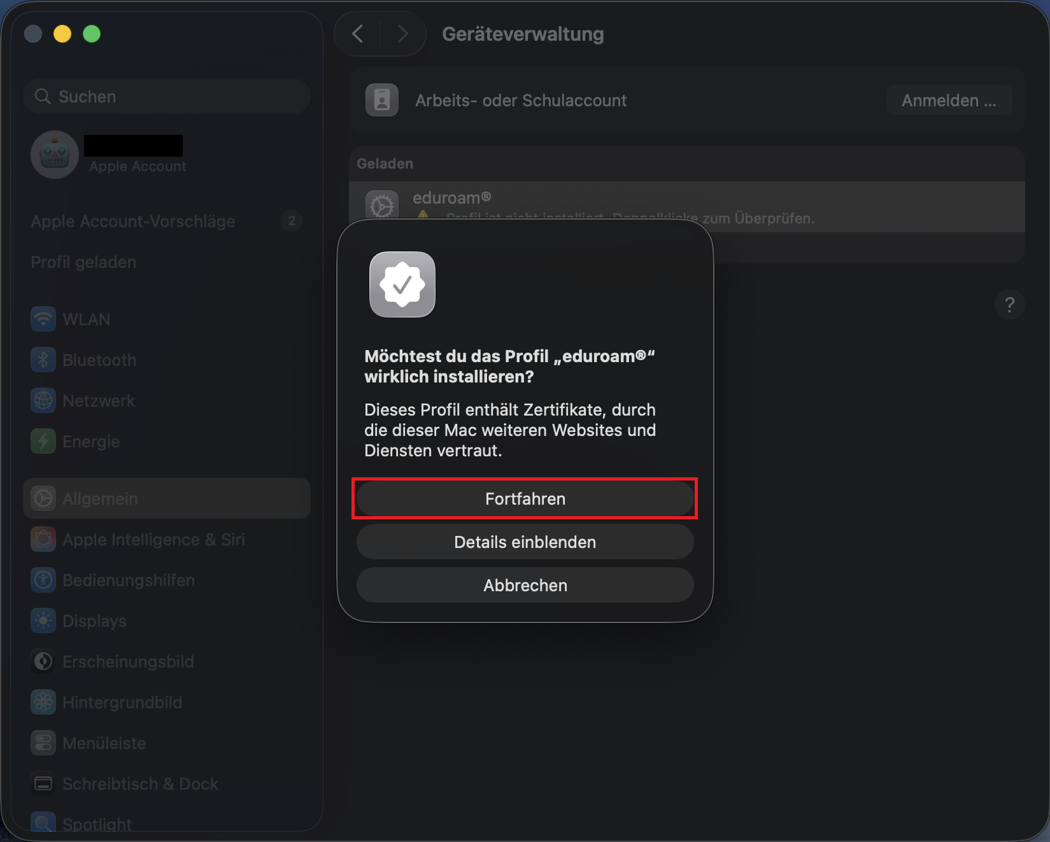Open Hintergrundbild settings

coord(167,702)
